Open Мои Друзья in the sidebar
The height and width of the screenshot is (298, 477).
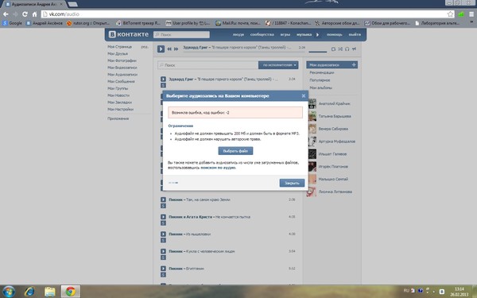[x=118, y=54]
